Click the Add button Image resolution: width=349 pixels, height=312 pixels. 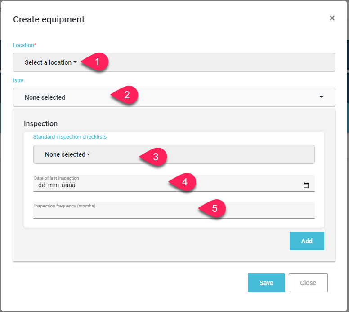click(x=307, y=241)
